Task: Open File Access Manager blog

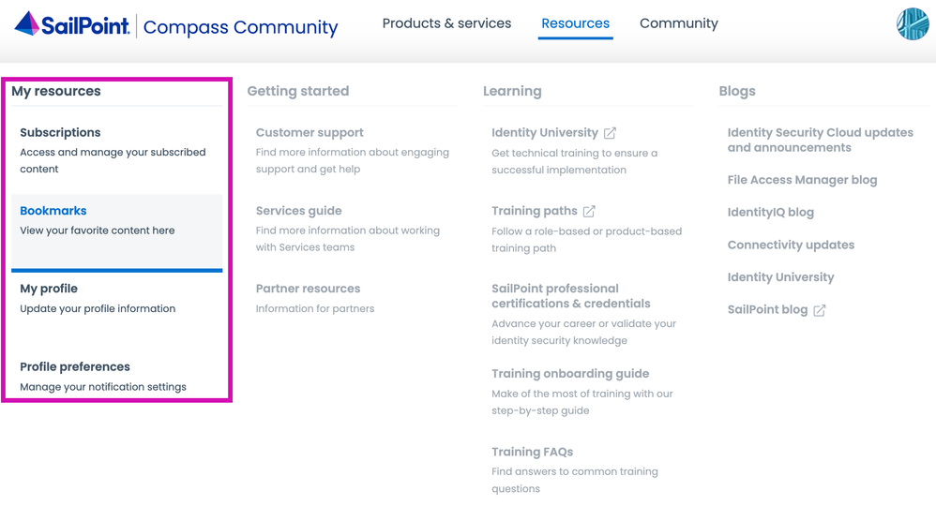Action: click(x=802, y=180)
